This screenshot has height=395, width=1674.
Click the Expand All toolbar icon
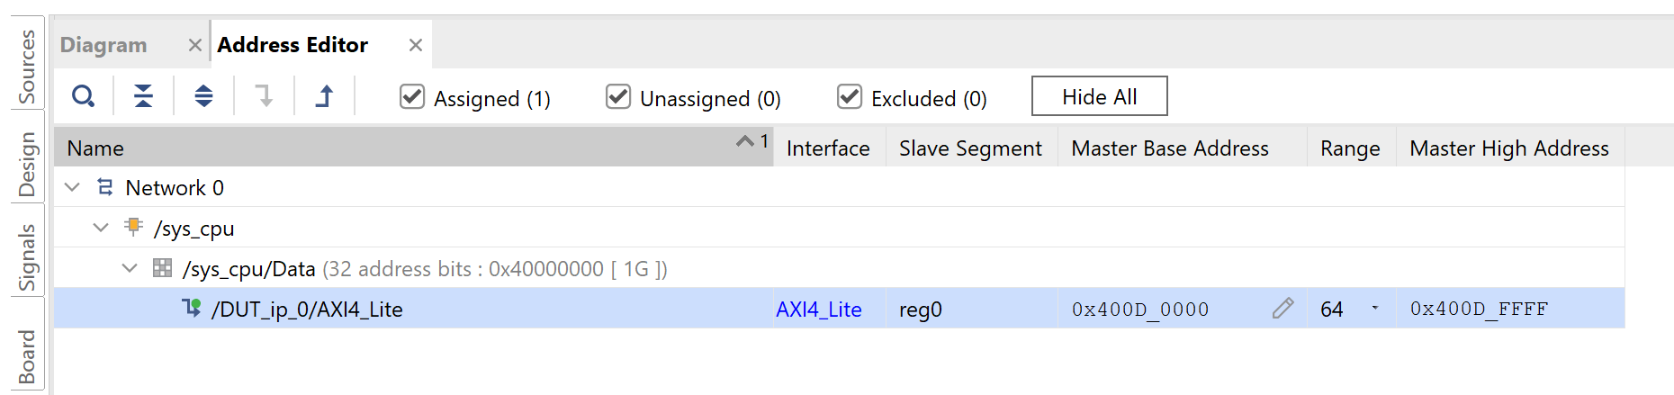coord(203,96)
